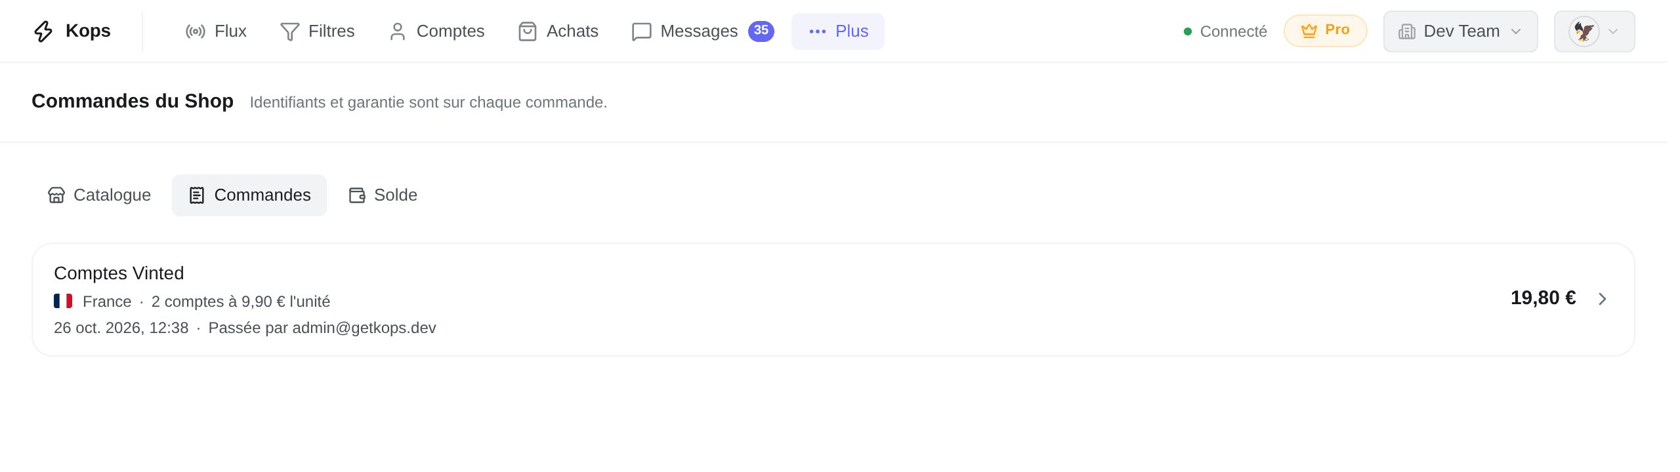Open the user avatar menu chevron
Image resolution: width=1680 pixels, height=472 pixels.
(1612, 31)
